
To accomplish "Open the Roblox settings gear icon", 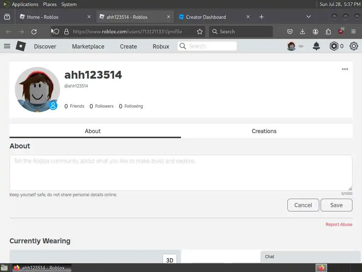I will [x=354, y=46].
